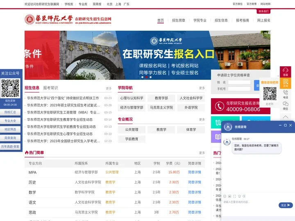This screenshot has width=295, height=221.
Task: Click the 手机号 input field
Action: [239, 89]
